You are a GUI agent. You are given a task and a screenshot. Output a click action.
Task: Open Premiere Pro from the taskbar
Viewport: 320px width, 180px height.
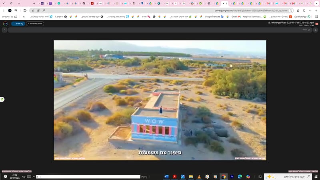tap(232, 176)
